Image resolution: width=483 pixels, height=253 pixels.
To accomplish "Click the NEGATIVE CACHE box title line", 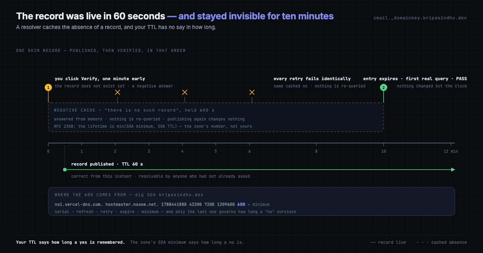I will 135,110.
